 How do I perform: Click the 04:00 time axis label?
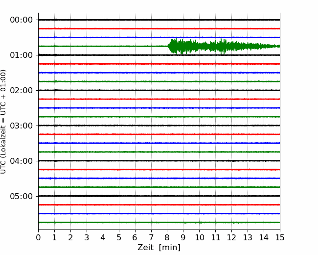[22, 161]
